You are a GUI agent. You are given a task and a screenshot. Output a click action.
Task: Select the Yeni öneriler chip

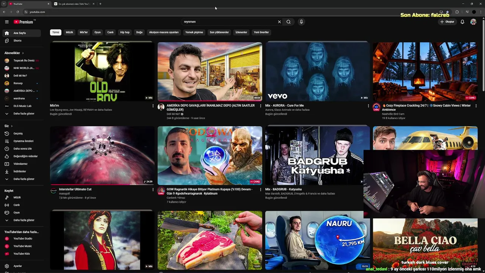tap(261, 32)
